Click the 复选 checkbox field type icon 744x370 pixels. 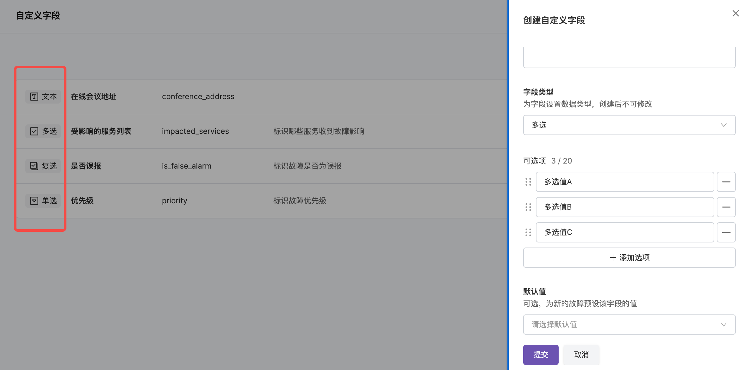[x=34, y=166]
